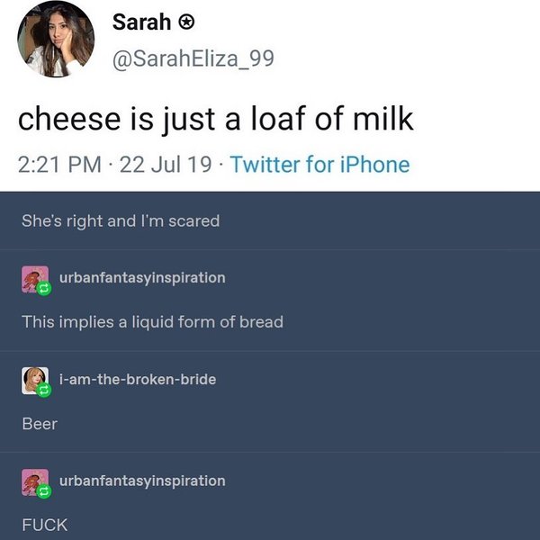The height and width of the screenshot is (540, 540).
Task: Open urbanfantasyinspiration username above "This implies" reply
Action: [141, 277]
